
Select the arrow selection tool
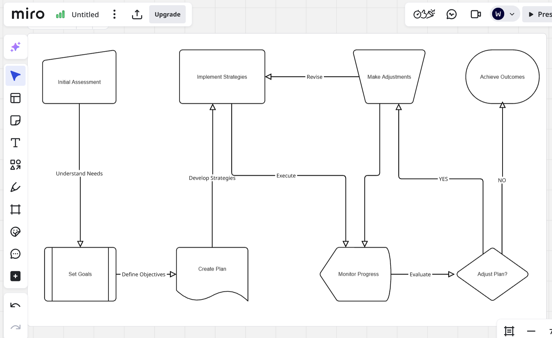coord(15,75)
